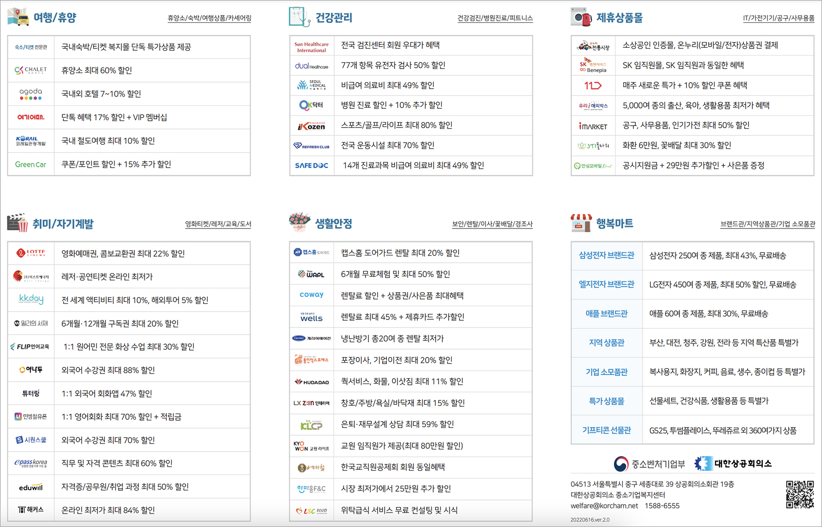Click the agoda logo
This screenshot has width=822, height=527.
tap(30, 94)
